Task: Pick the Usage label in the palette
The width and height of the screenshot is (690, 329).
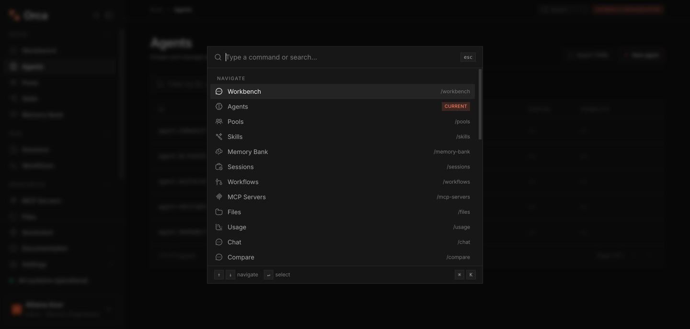Action: (x=237, y=227)
